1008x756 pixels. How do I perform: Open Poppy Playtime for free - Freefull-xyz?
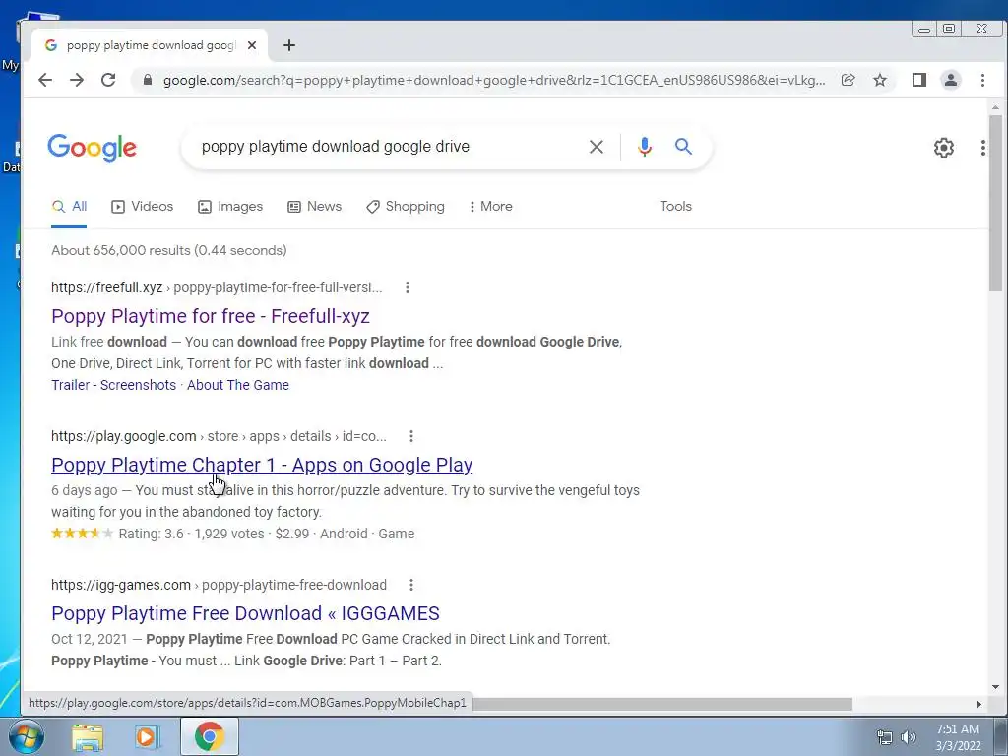pyautogui.click(x=211, y=316)
